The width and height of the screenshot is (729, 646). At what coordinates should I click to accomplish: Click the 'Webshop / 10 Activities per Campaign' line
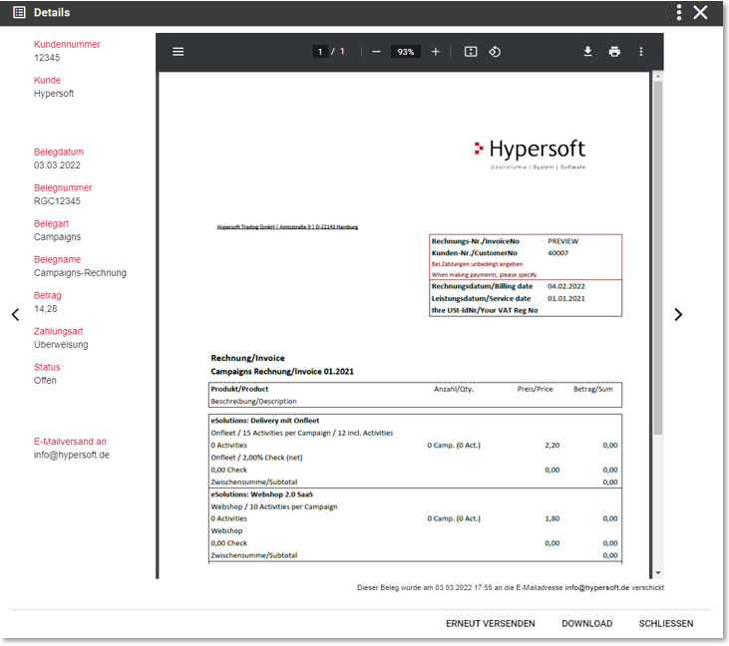coord(274,506)
